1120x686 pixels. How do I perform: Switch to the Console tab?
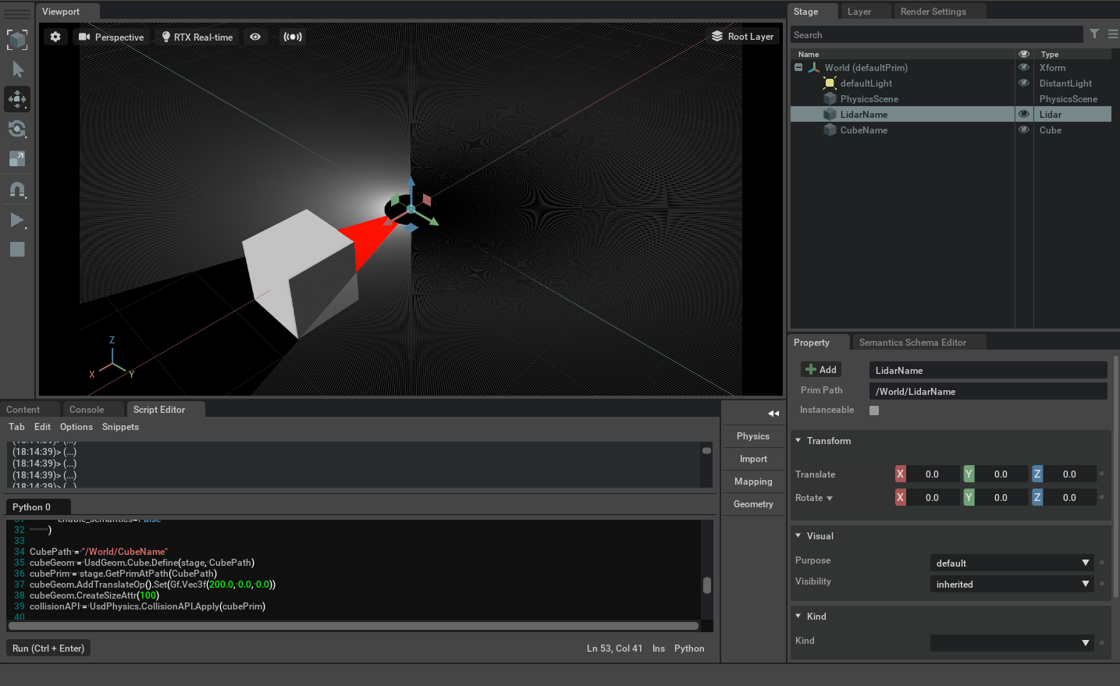(87, 410)
